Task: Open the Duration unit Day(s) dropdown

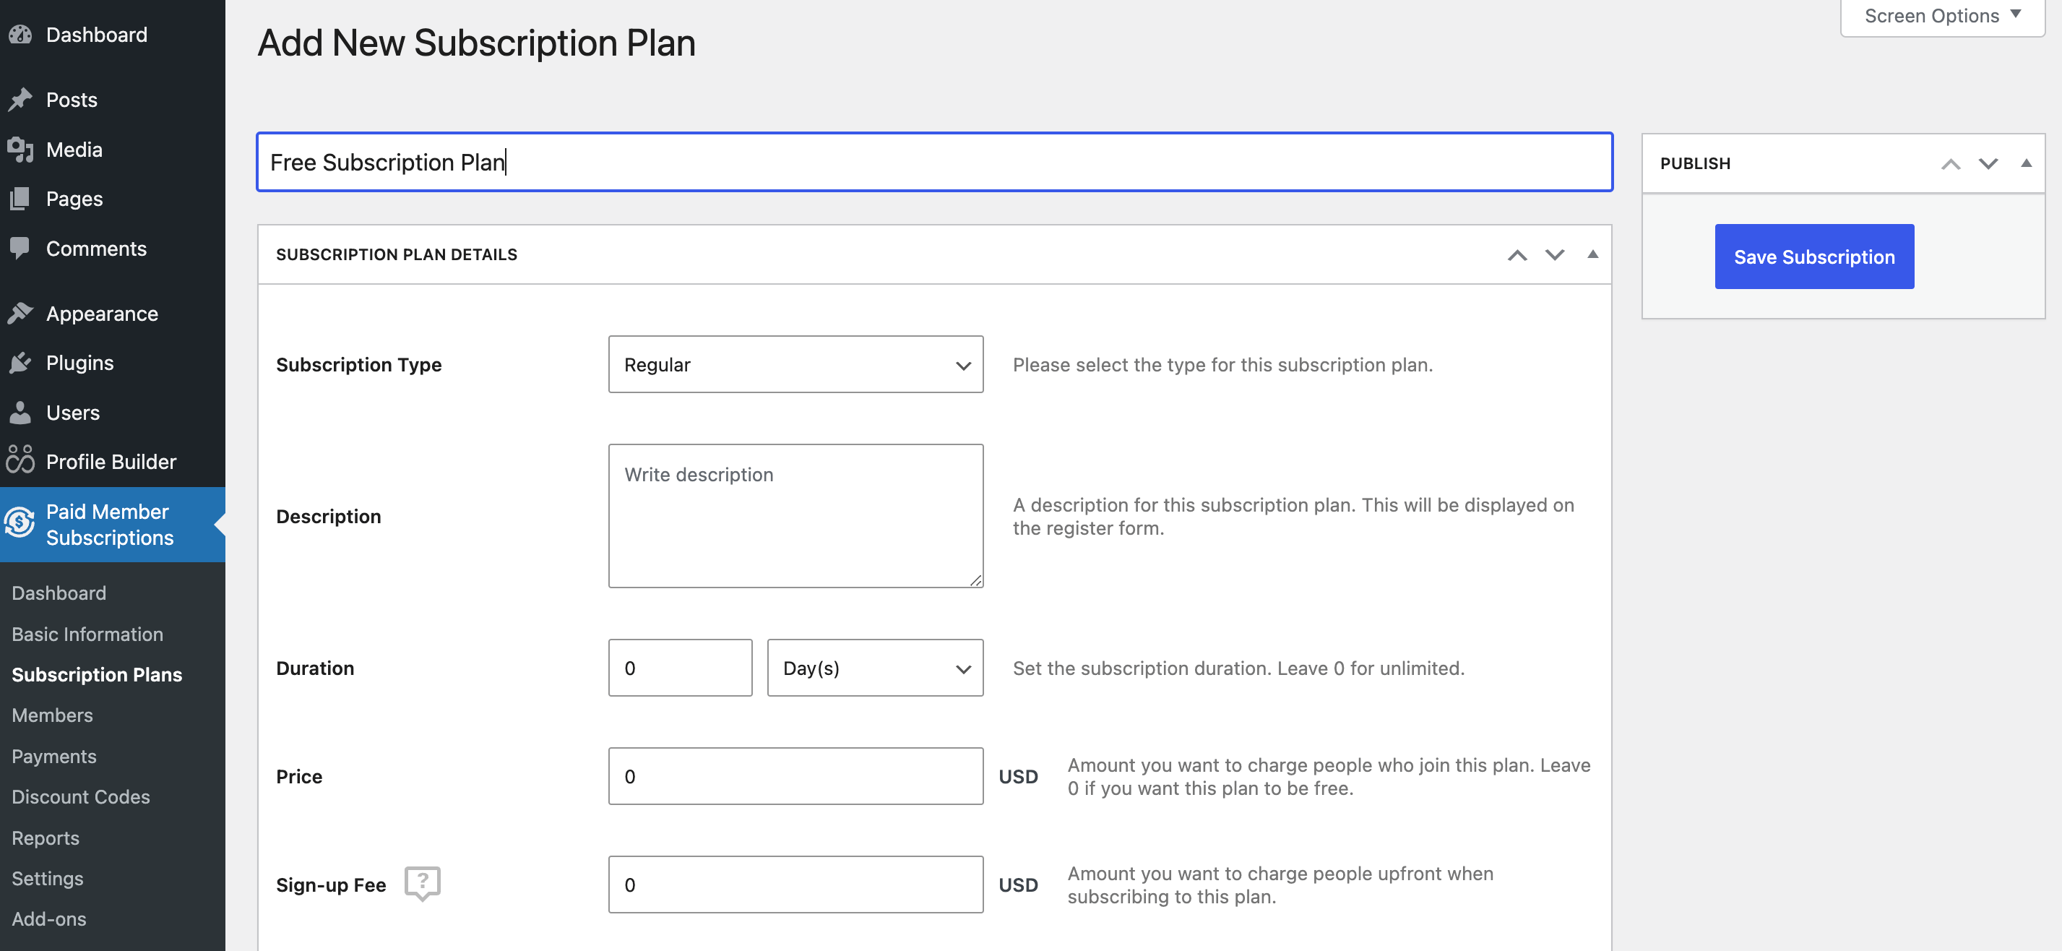Action: click(x=875, y=668)
